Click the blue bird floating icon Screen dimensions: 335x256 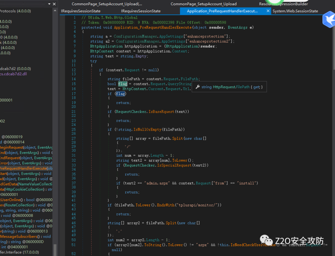tap(329, 20)
